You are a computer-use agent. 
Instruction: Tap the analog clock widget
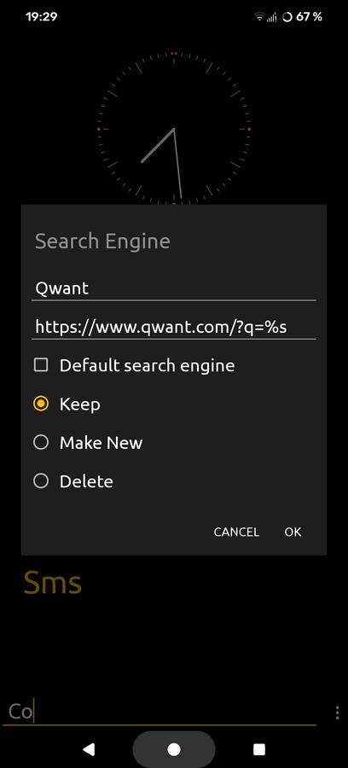pos(174,128)
